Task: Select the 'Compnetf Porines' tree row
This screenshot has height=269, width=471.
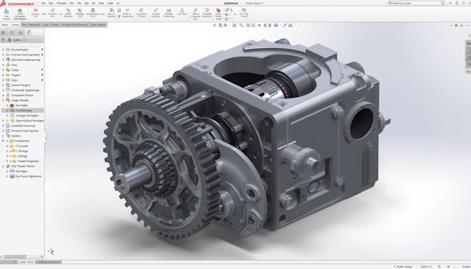Action: coord(20,95)
